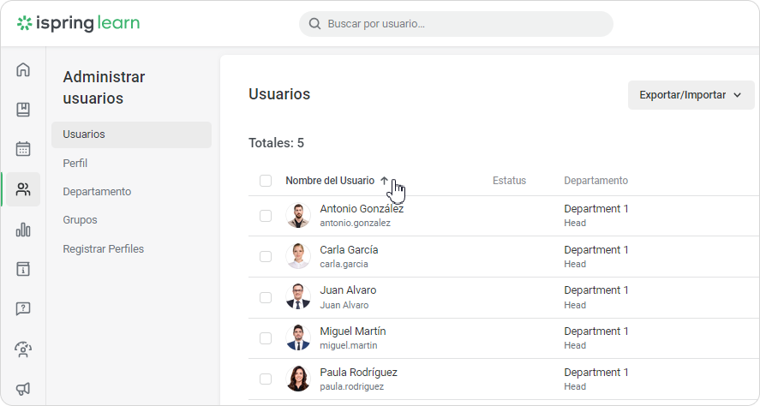Open Miguel Martín's user profile

pos(352,331)
